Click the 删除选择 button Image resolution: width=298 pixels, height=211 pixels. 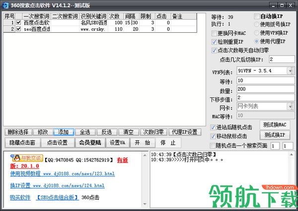[x=18, y=132]
